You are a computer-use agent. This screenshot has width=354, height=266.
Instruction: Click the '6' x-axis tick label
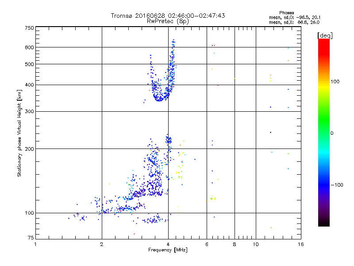pyautogui.click(x=207, y=244)
